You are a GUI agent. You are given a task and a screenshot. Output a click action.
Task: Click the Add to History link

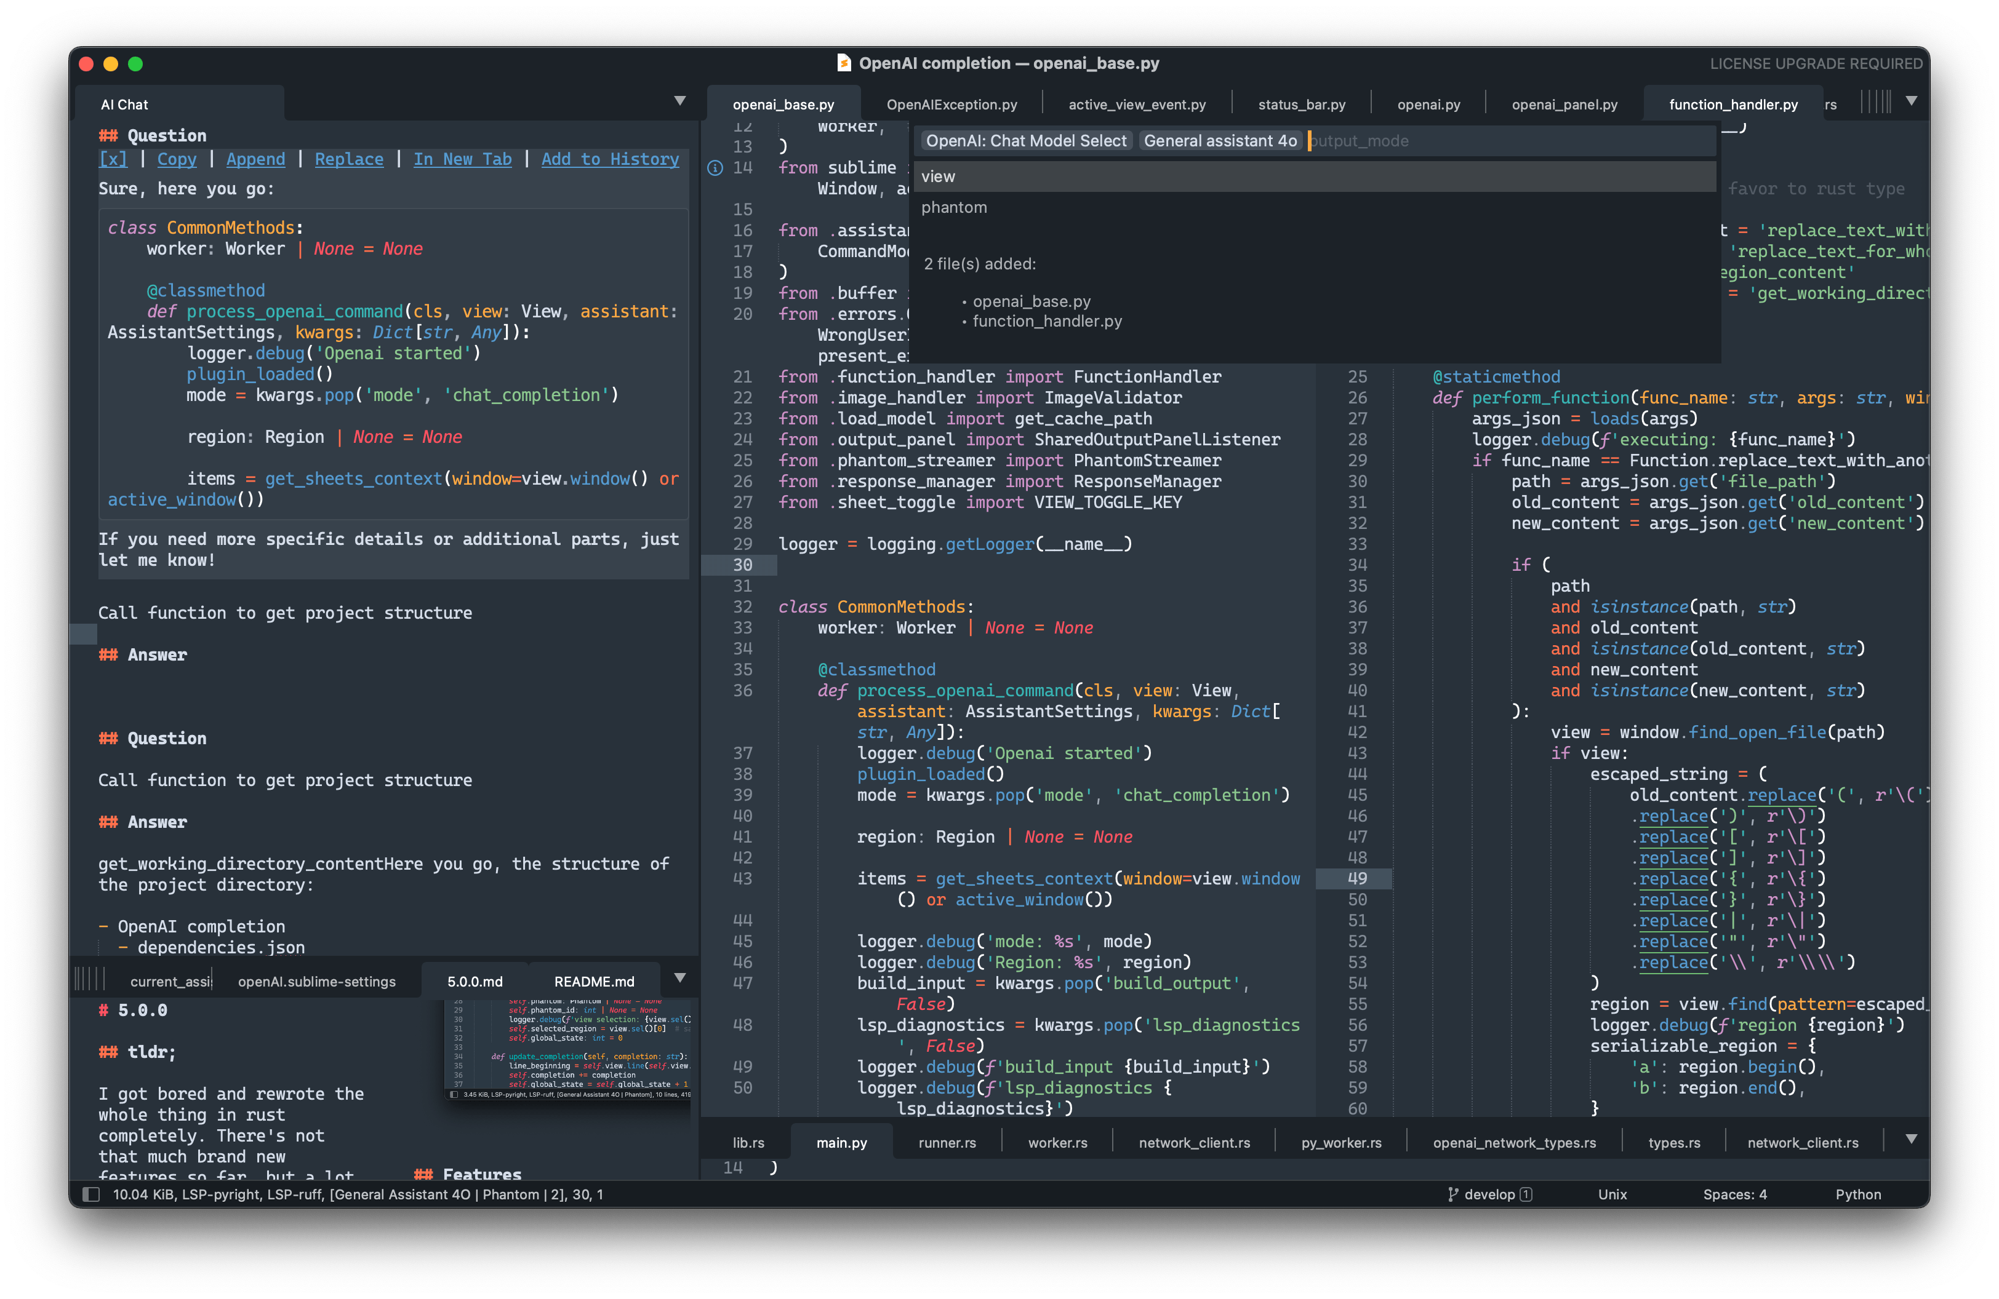point(610,159)
